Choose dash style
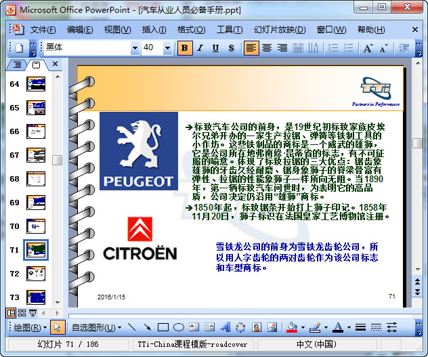Viewport: 428px width, 357px height. 376,327
